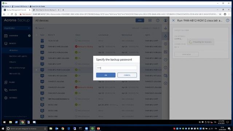
Task: Switch to Web Help for Acronis Backup tab
Action: (46, 10)
